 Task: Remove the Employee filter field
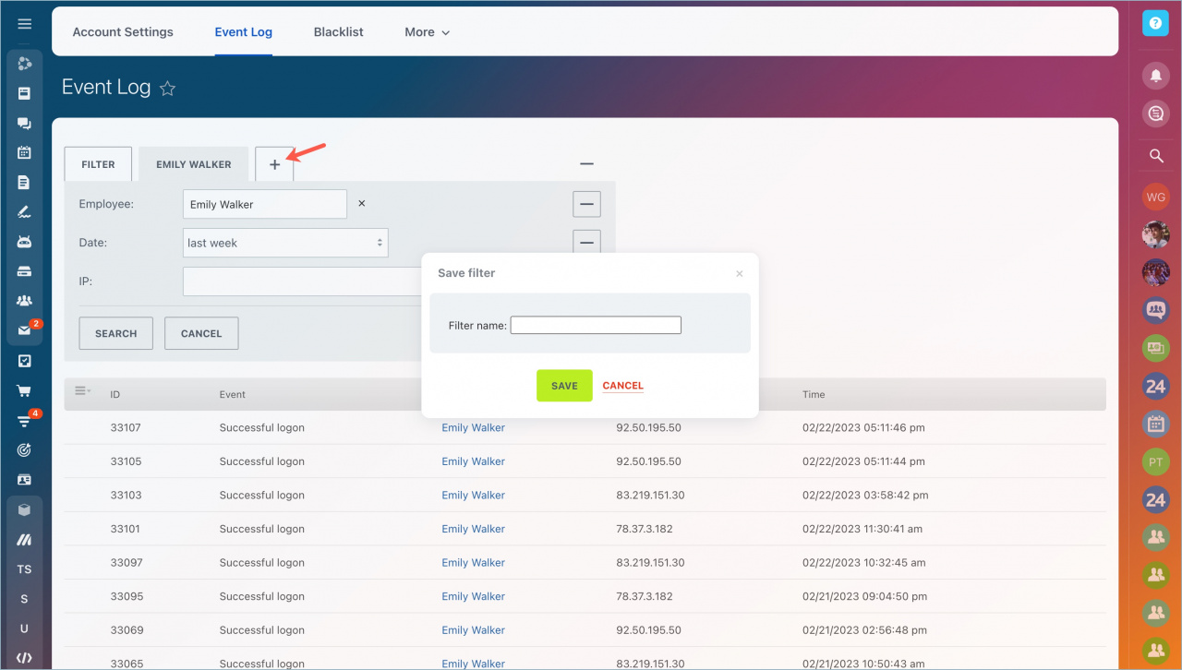click(x=586, y=204)
